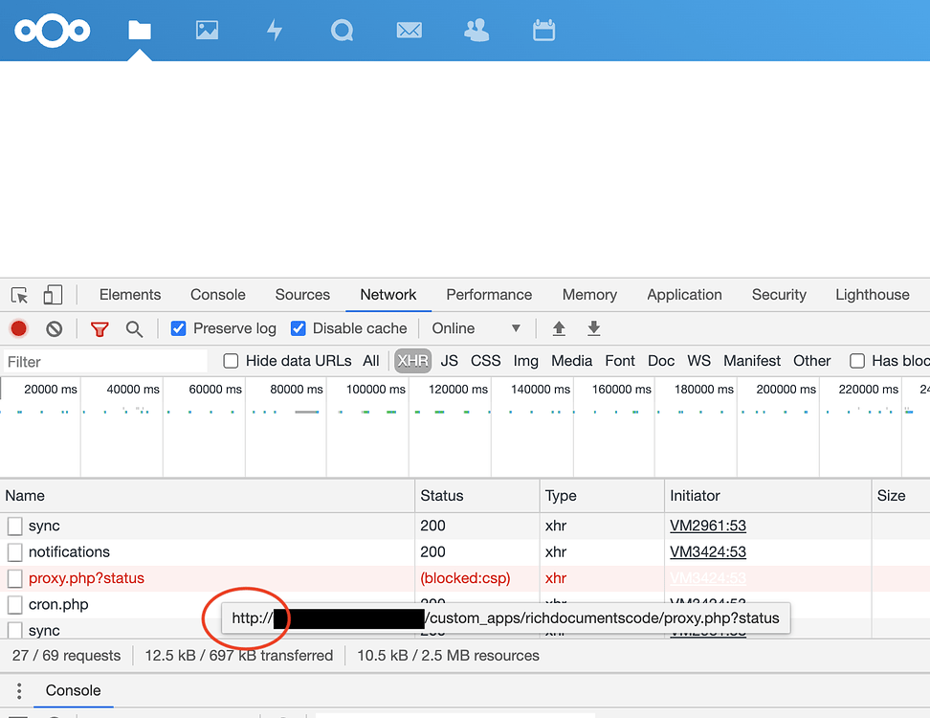Filter requests by CSS
The height and width of the screenshot is (718, 930).
(x=485, y=361)
